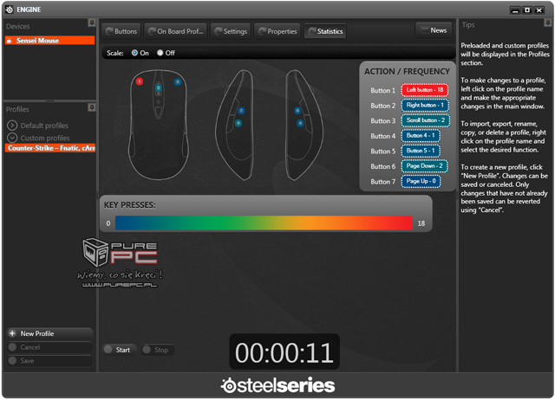Expand Custom profiles list
Viewport: 555px width, 400px height.
[x=12, y=138]
